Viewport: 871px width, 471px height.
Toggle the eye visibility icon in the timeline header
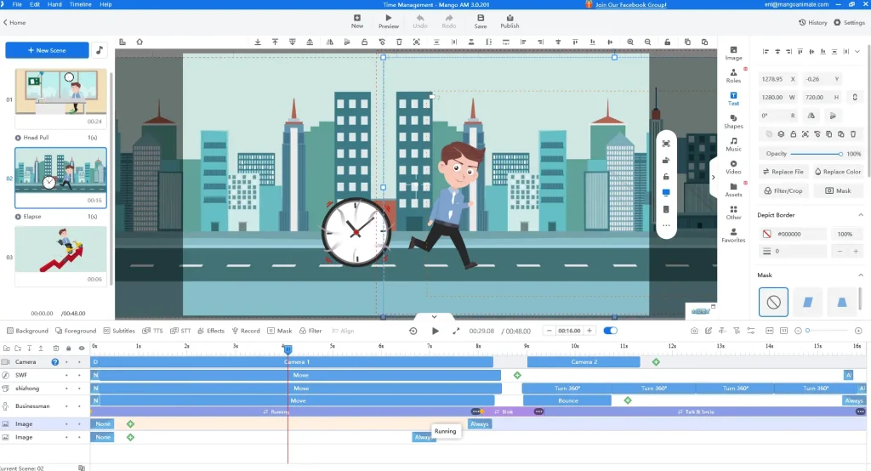(82, 348)
